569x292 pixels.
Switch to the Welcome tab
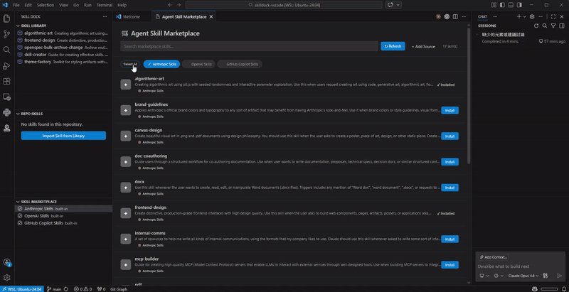tap(132, 16)
